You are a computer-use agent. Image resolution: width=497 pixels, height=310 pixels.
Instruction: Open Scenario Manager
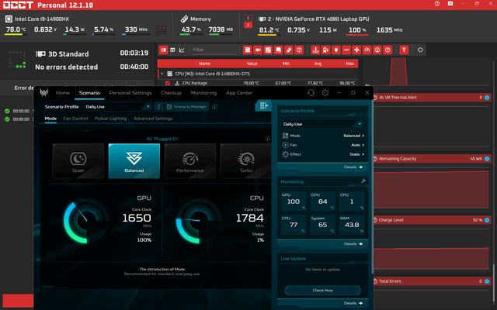[x=187, y=107]
